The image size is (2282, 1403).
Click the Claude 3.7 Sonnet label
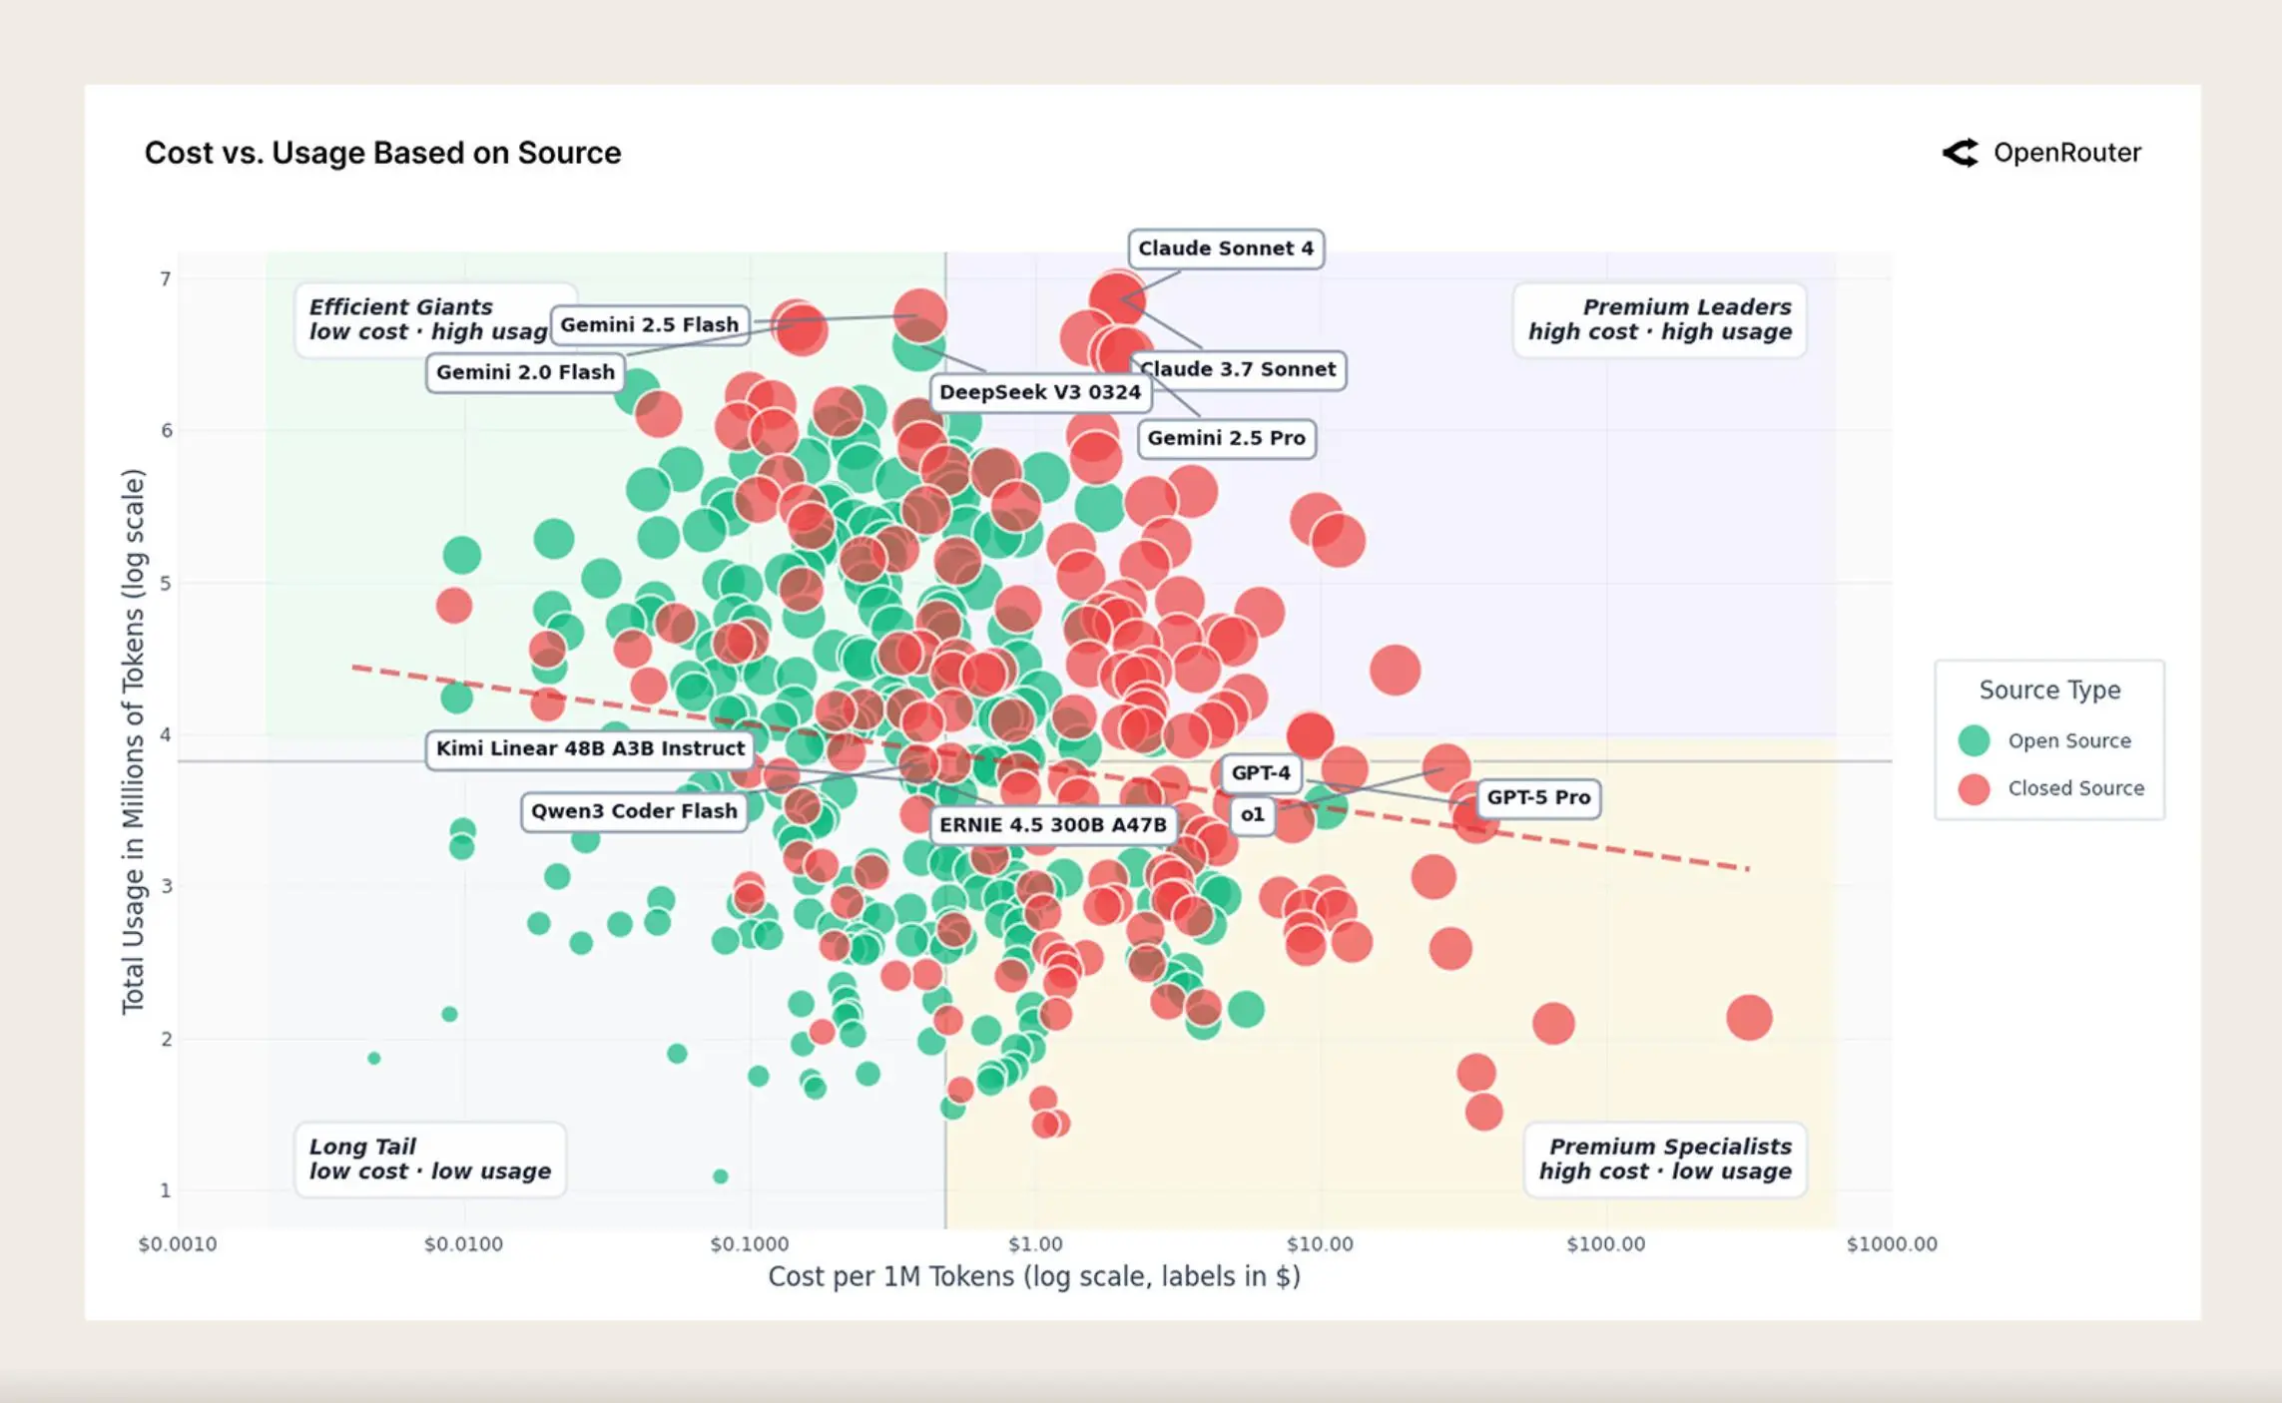[x=1238, y=369]
